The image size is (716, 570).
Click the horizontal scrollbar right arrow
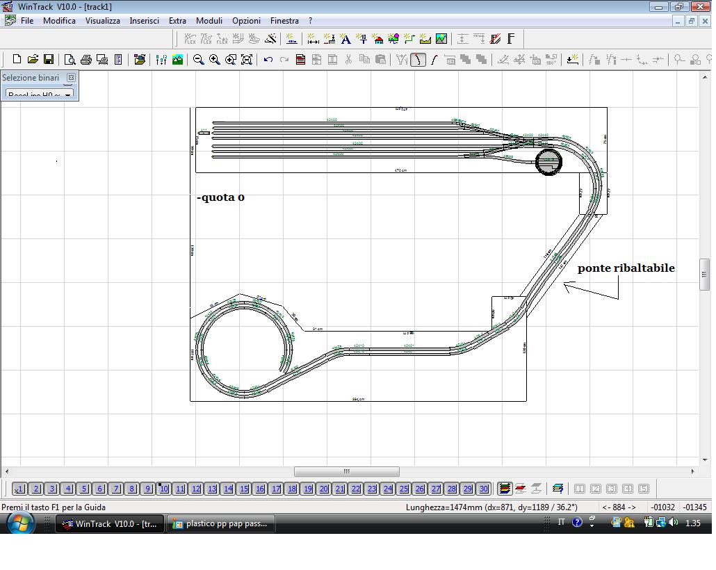pos(692,471)
